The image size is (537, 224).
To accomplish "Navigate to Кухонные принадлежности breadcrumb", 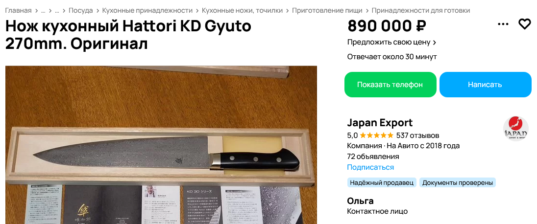I will [x=147, y=11].
